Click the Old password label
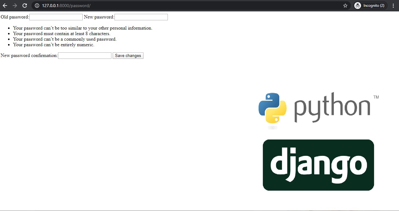Screen dimensions: 399x211 [x=15, y=17]
